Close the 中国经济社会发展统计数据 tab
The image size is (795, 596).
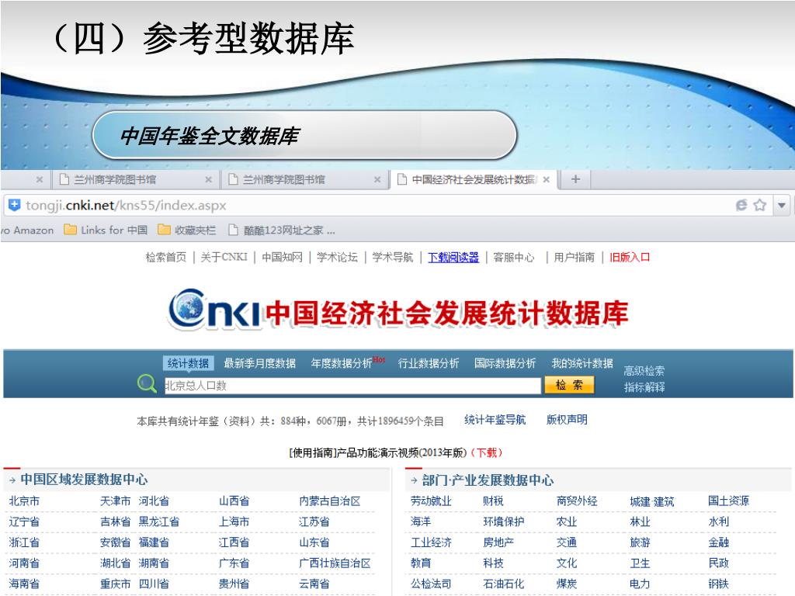point(546,179)
